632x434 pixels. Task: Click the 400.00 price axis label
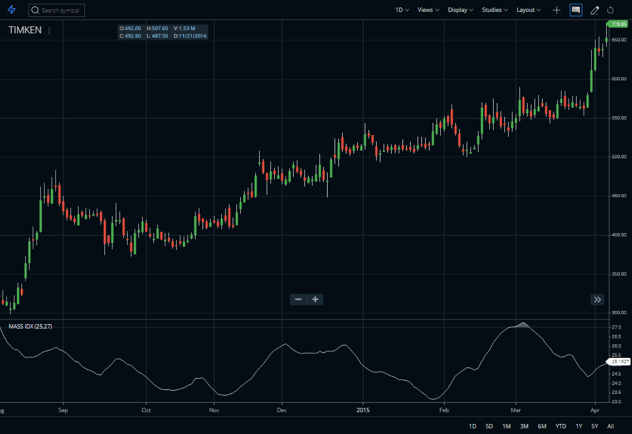(619, 235)
